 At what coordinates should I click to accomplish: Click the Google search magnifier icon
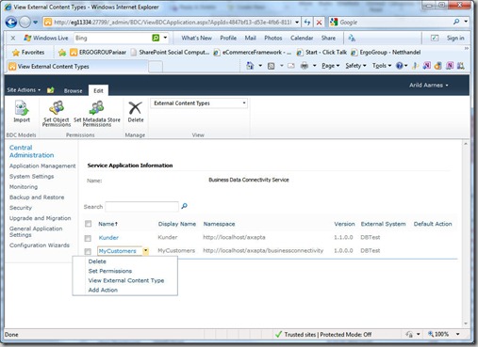point(456,22)
